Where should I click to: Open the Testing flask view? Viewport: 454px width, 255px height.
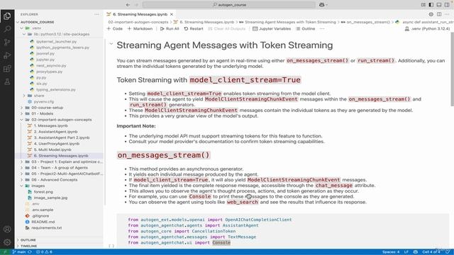(x=7, y=82)
